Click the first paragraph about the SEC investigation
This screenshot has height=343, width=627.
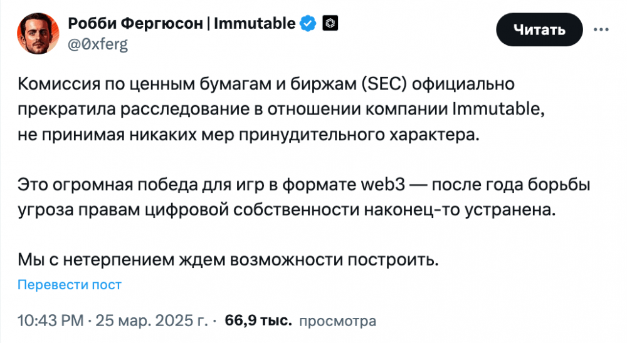pos(281,110)
